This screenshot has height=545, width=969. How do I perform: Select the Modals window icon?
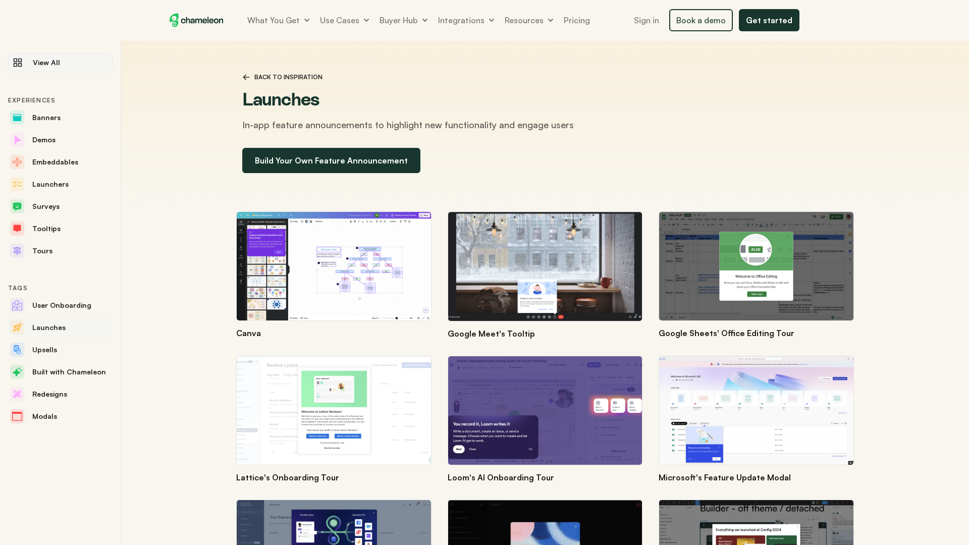pos(17,416)
